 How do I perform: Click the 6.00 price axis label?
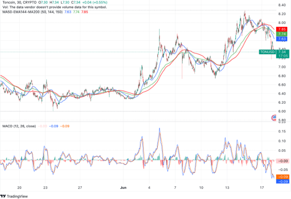[282, 111]
